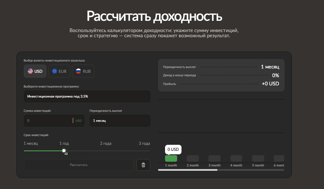Select the 3 month chart bar
Viewport: 324px width, 189px height.
pos(214,158)
